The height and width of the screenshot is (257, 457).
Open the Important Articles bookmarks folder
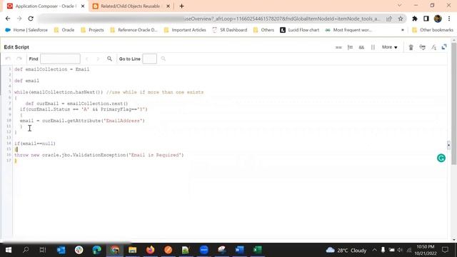(x=185, y=30)
